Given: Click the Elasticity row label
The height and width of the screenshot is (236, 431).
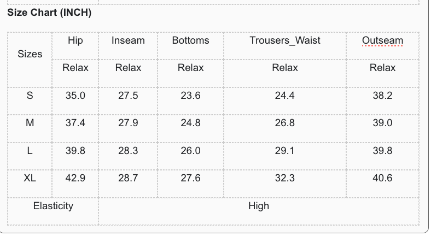Looking at the screenshot, I should pos(53,206).
